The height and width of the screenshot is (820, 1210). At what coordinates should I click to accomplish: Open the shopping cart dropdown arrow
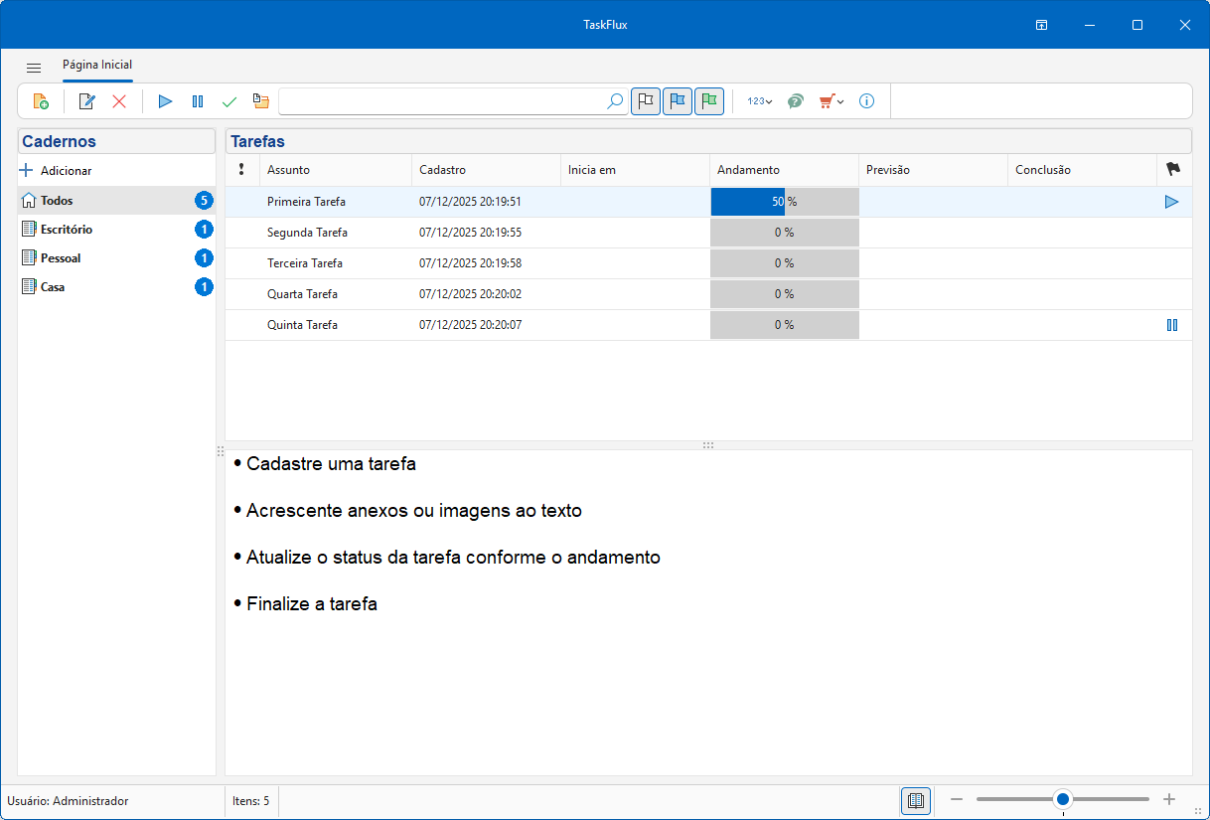(x=839, y=100)
